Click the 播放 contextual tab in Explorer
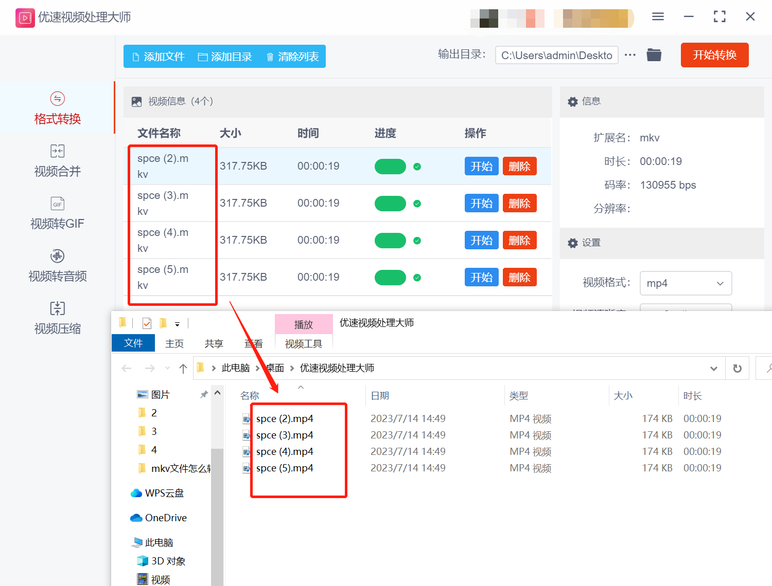This screenshot has height=586, width=772. point(304,324)
